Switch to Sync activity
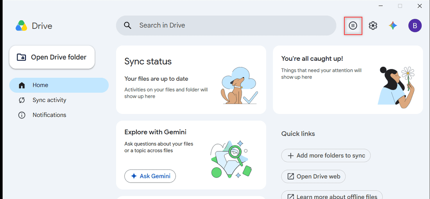The image size is (430, 199). [59, 100]
